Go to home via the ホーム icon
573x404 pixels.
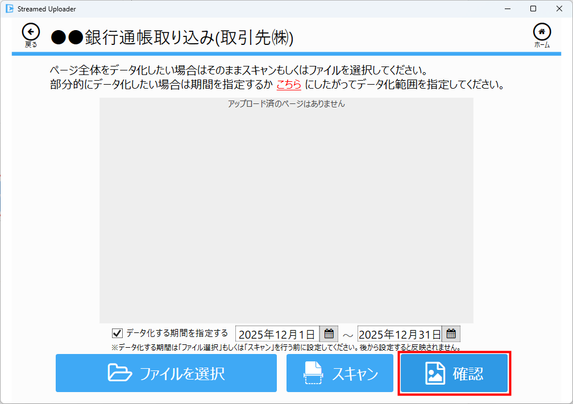542,32
